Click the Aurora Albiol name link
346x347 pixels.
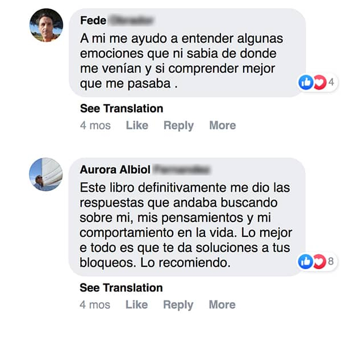(115, 170)
